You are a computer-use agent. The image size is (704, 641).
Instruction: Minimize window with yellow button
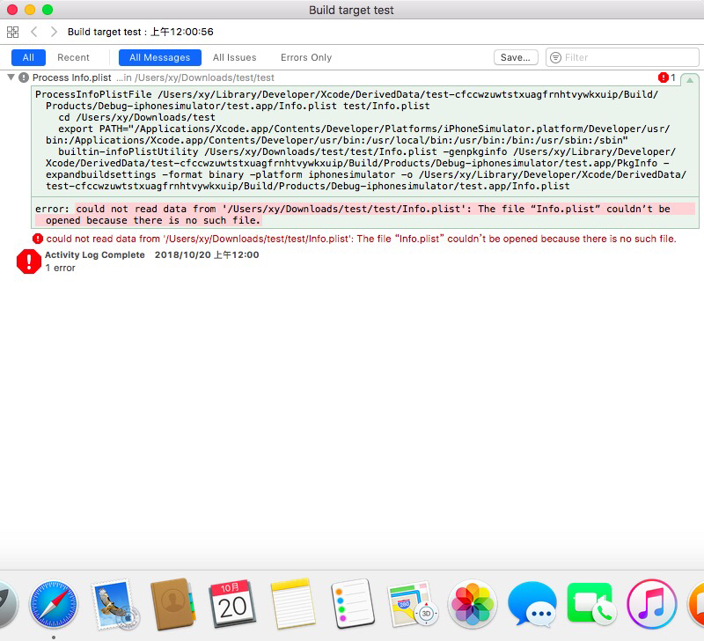pos(30,10)
